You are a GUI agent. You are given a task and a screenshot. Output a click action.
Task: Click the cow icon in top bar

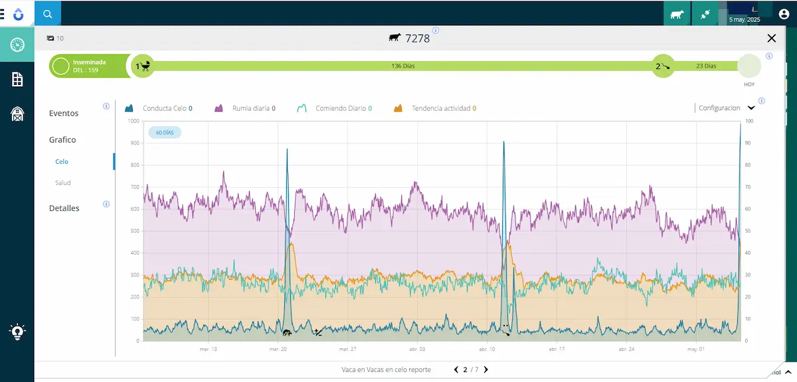(x=677, y=14)
